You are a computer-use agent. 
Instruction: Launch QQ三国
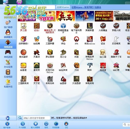click(103, 54)
